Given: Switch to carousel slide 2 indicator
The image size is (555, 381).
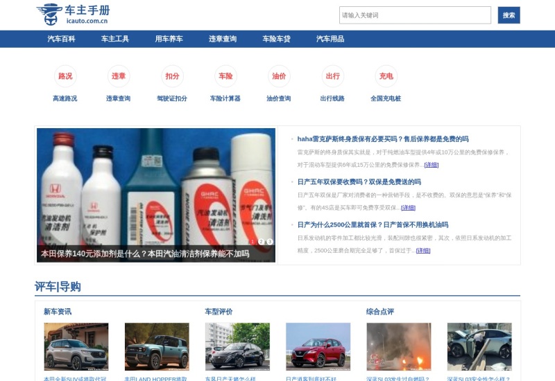Looking at the screenshot, I should click(x=262, y=242).
